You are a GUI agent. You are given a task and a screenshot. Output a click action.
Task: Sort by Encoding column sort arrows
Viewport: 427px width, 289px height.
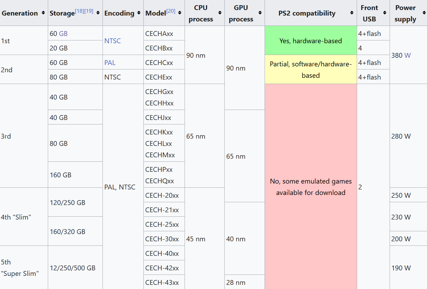tap(139, 13)
